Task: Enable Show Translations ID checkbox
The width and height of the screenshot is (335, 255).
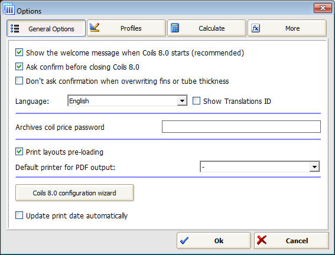Action: [x=196, y=101]
